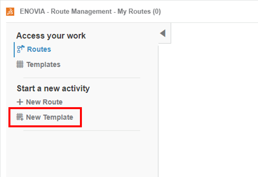Switch to the Templates view
258x177 pixels.
[x=43, y=65]
